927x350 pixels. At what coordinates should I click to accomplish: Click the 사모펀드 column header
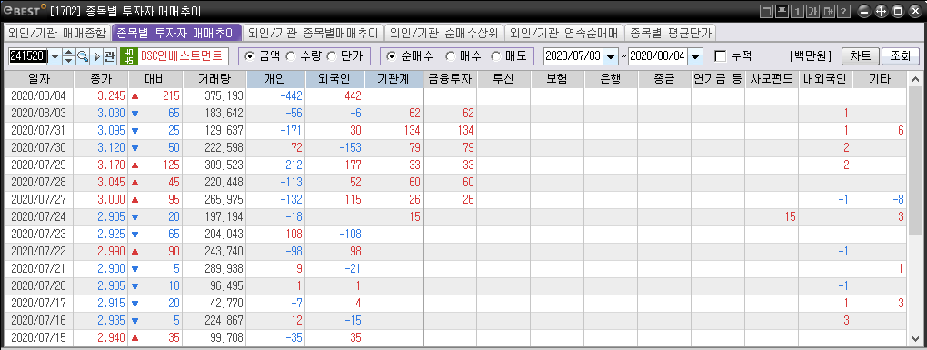pos(772,79)
